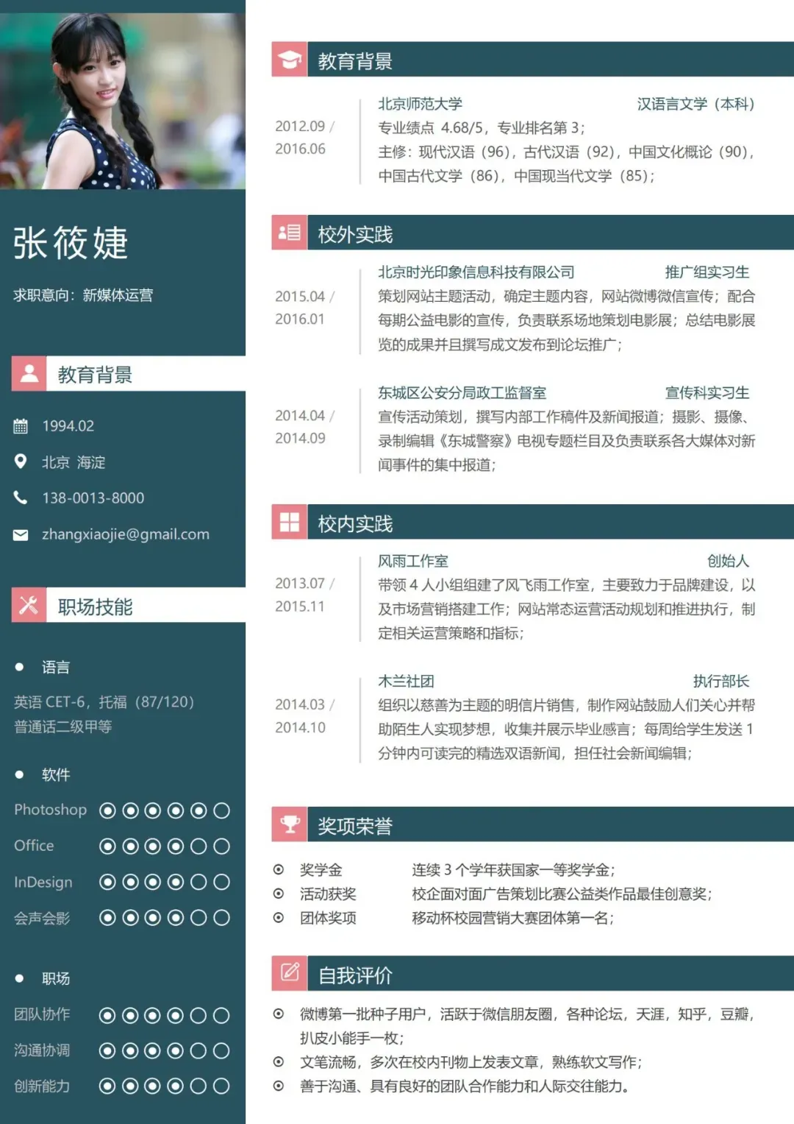
Task: Click 移动杯校园营销大赛团体第一名 text
Action: click(x=512, y=918)
